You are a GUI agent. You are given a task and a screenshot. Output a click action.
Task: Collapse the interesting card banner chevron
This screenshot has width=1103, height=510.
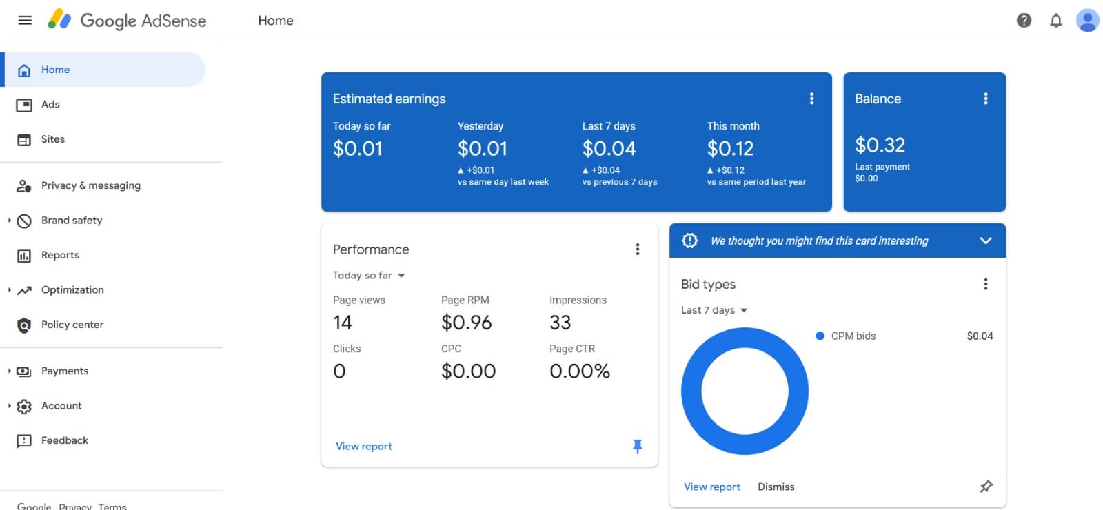986,241
